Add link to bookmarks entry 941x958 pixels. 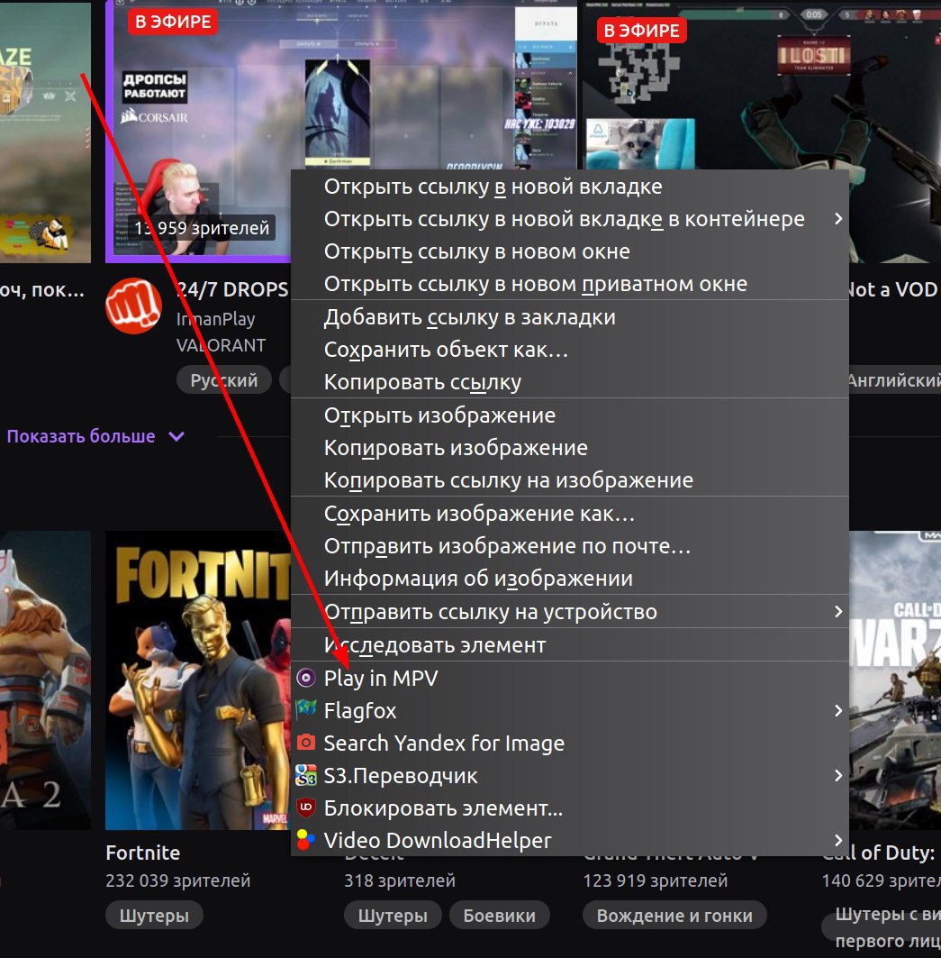(x=570, y=317)
